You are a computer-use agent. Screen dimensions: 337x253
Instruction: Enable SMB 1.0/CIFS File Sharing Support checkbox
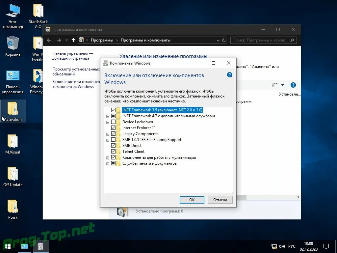[x=113, y=140]
